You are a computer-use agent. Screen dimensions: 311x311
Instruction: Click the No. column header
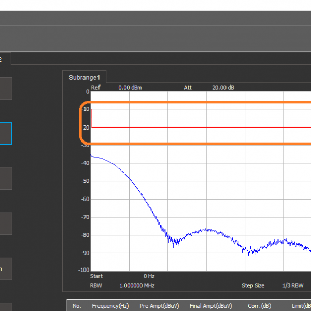point(77,306)
